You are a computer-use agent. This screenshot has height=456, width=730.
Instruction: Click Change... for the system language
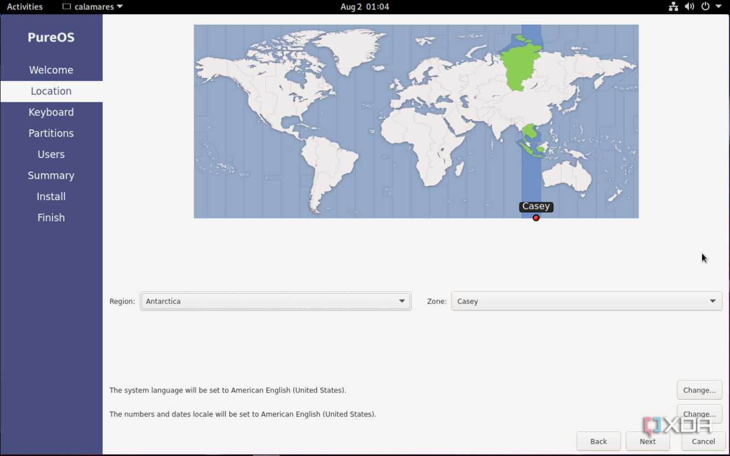tap(699, 390)
